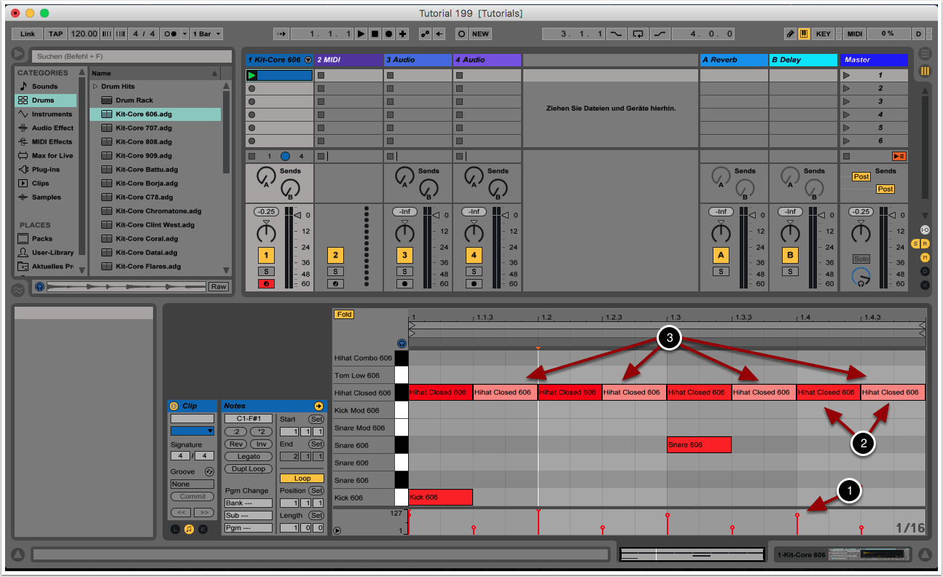Expand the Drum Hits folder
This screenshot has height=577, width=943.
95,87
